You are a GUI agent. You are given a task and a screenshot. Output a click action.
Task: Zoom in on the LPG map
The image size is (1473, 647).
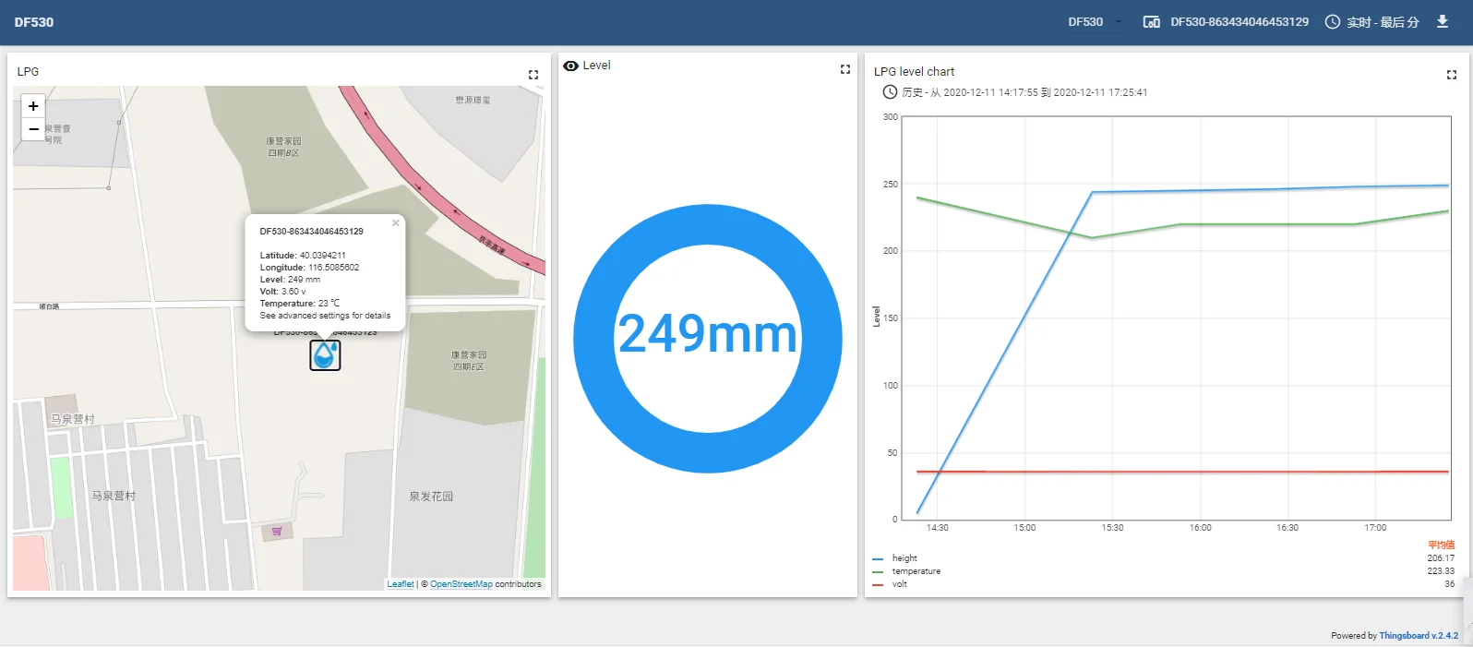coord(33,106)
